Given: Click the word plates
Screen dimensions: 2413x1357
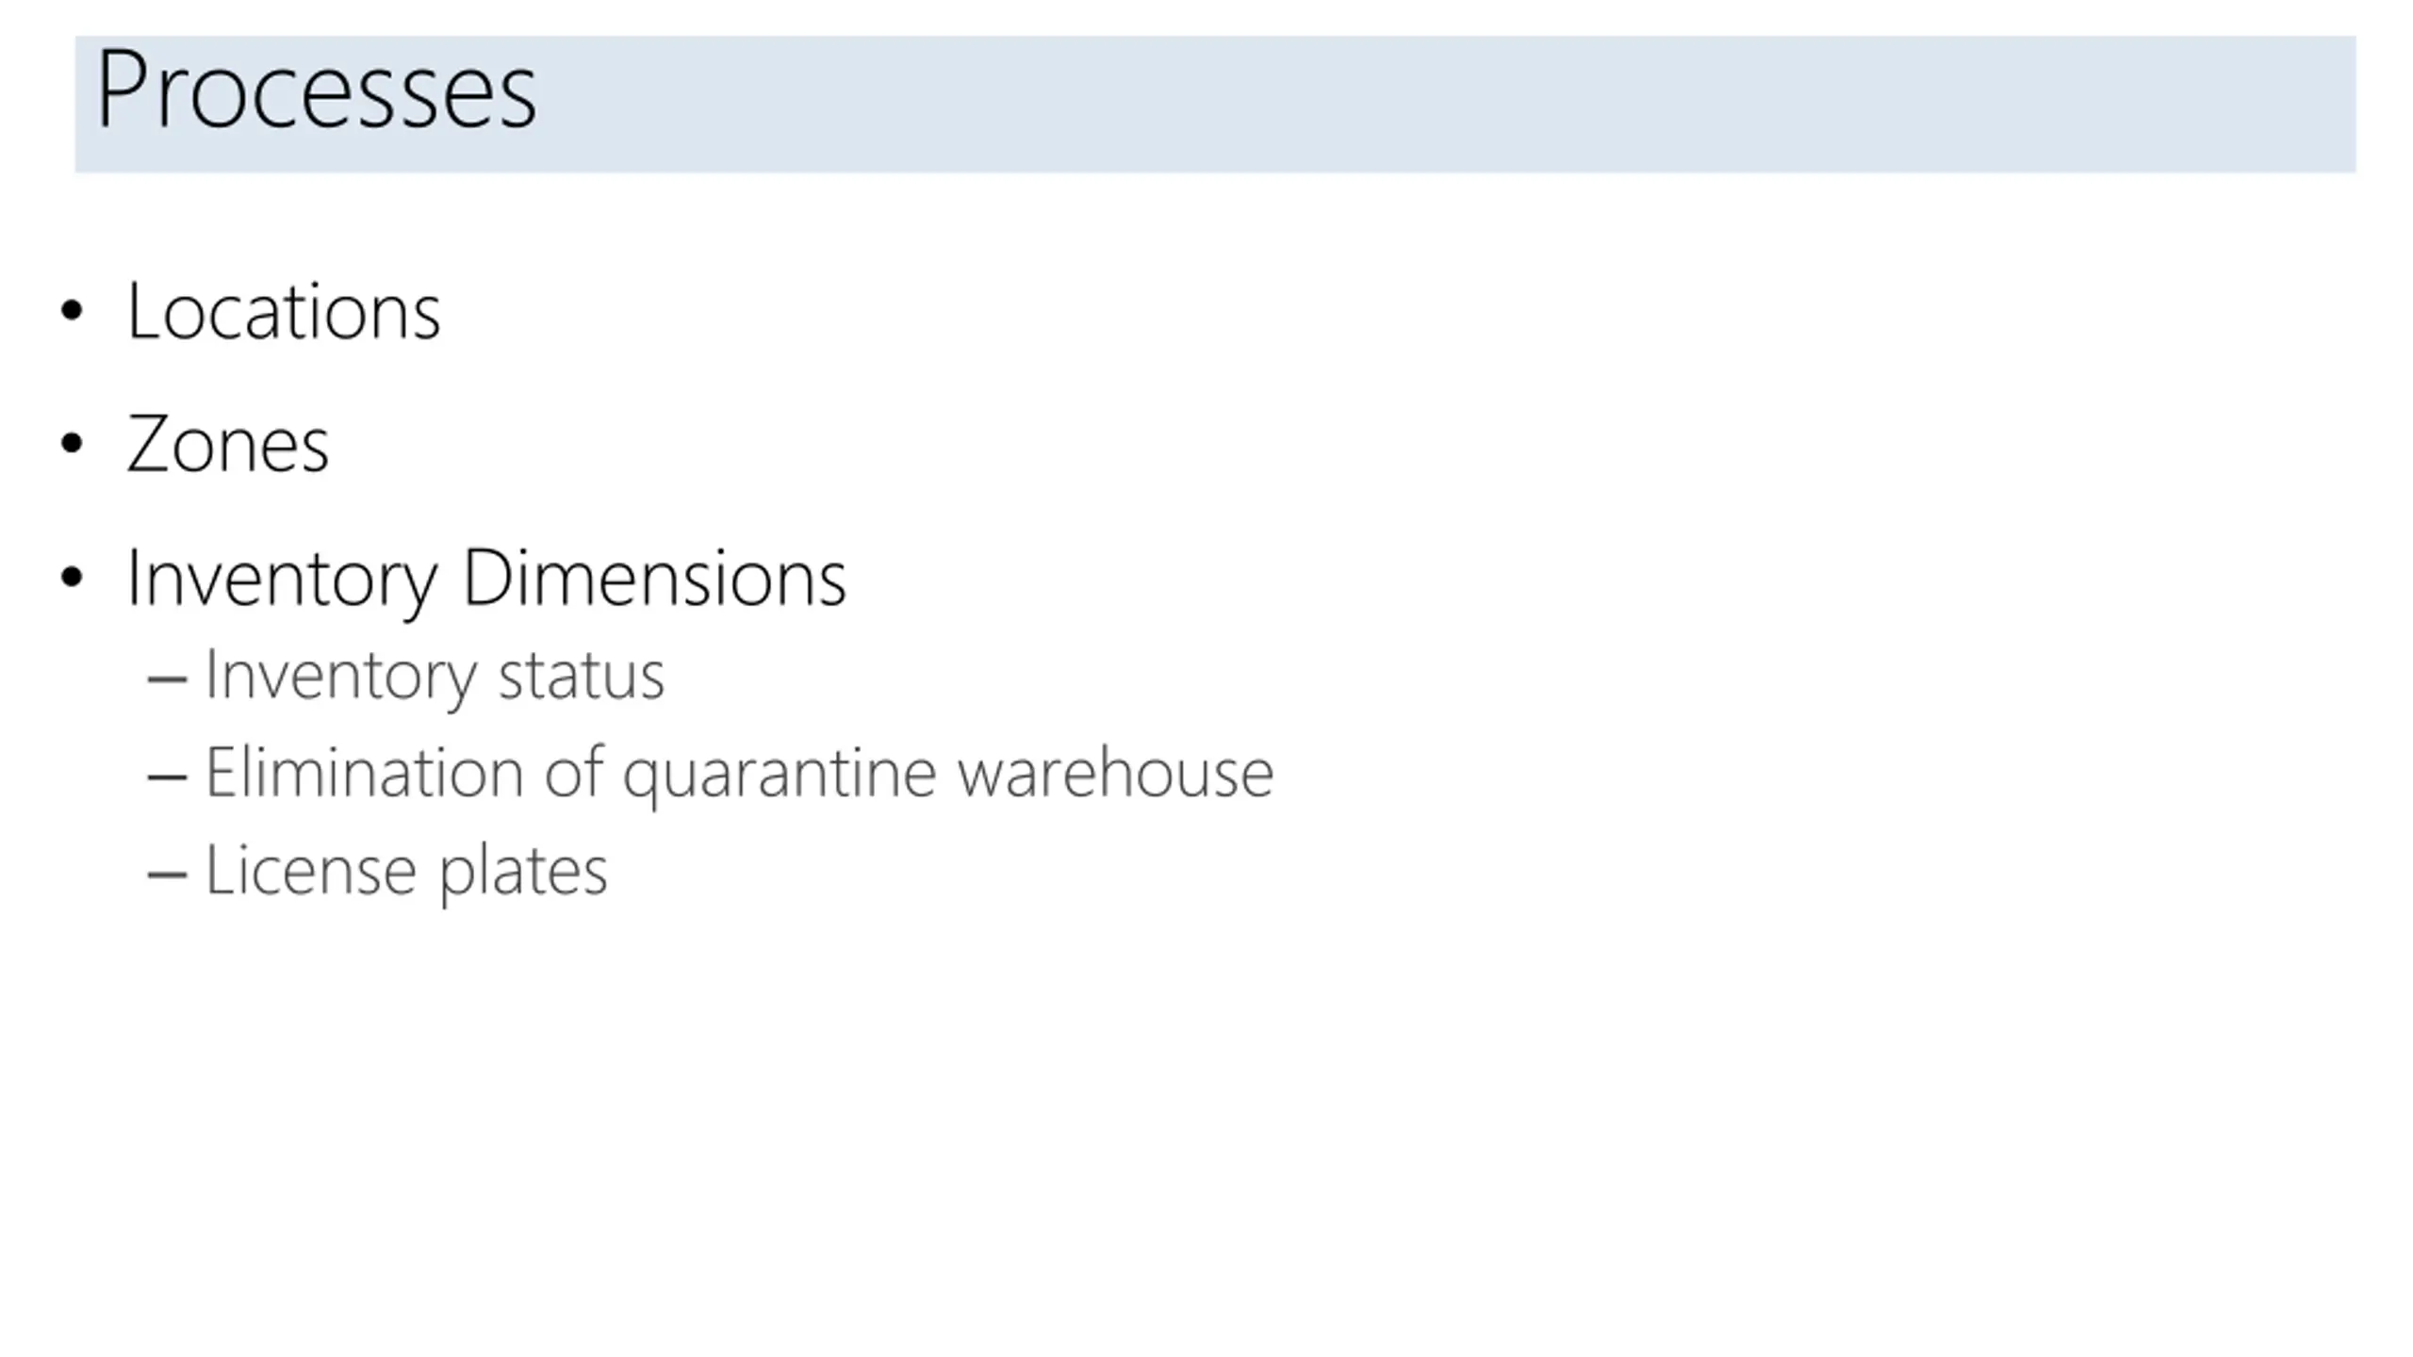Looking at the screenshot, I should pyautogui.click(x=523, y=874).
